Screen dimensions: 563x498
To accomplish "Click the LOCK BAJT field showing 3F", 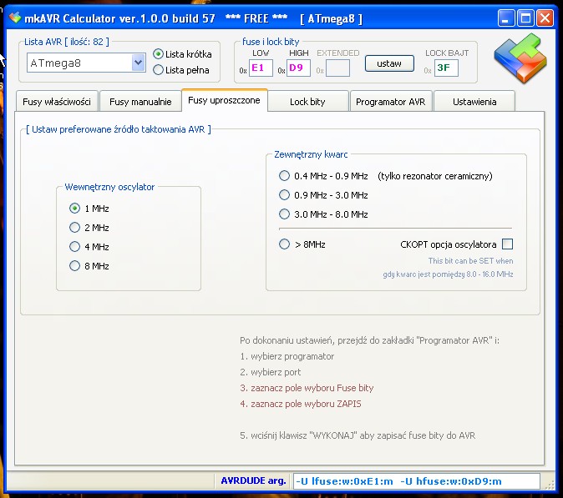I will pos(446,68).
